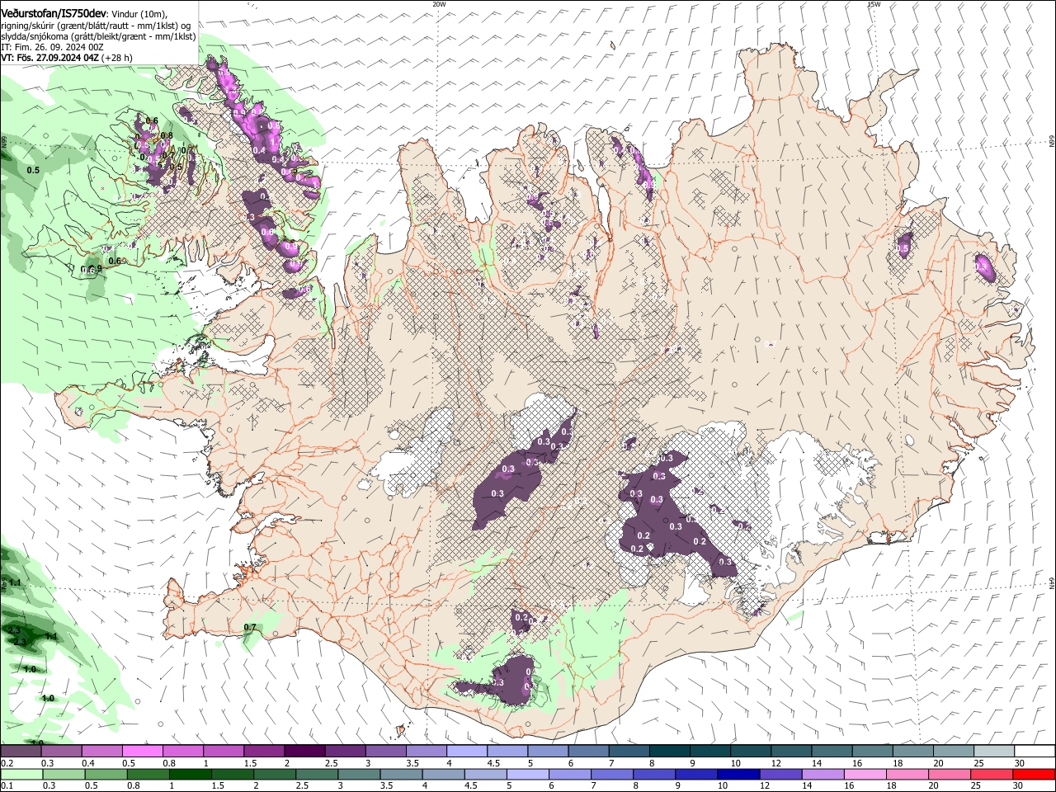Click the 'rigning/skúrir' header text
This screenshot has height=792, width=1056.
[x=27, y=25]
